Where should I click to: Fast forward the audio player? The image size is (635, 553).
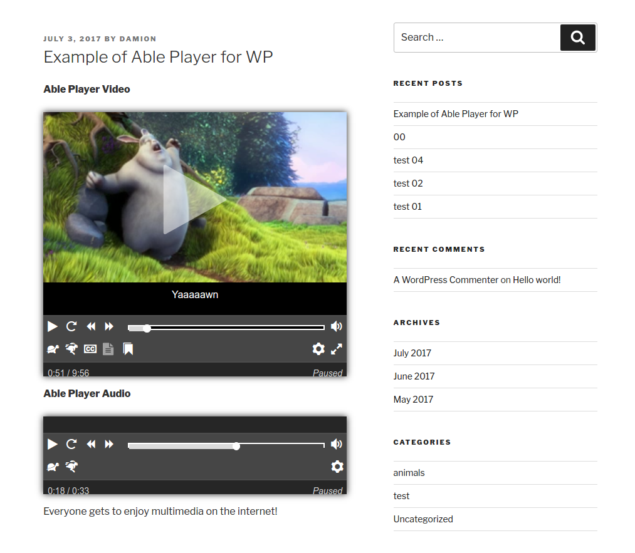(109, 444)
